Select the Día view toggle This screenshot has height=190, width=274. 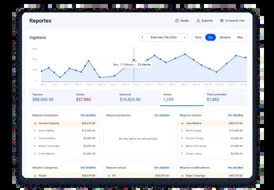pos(210,37)
